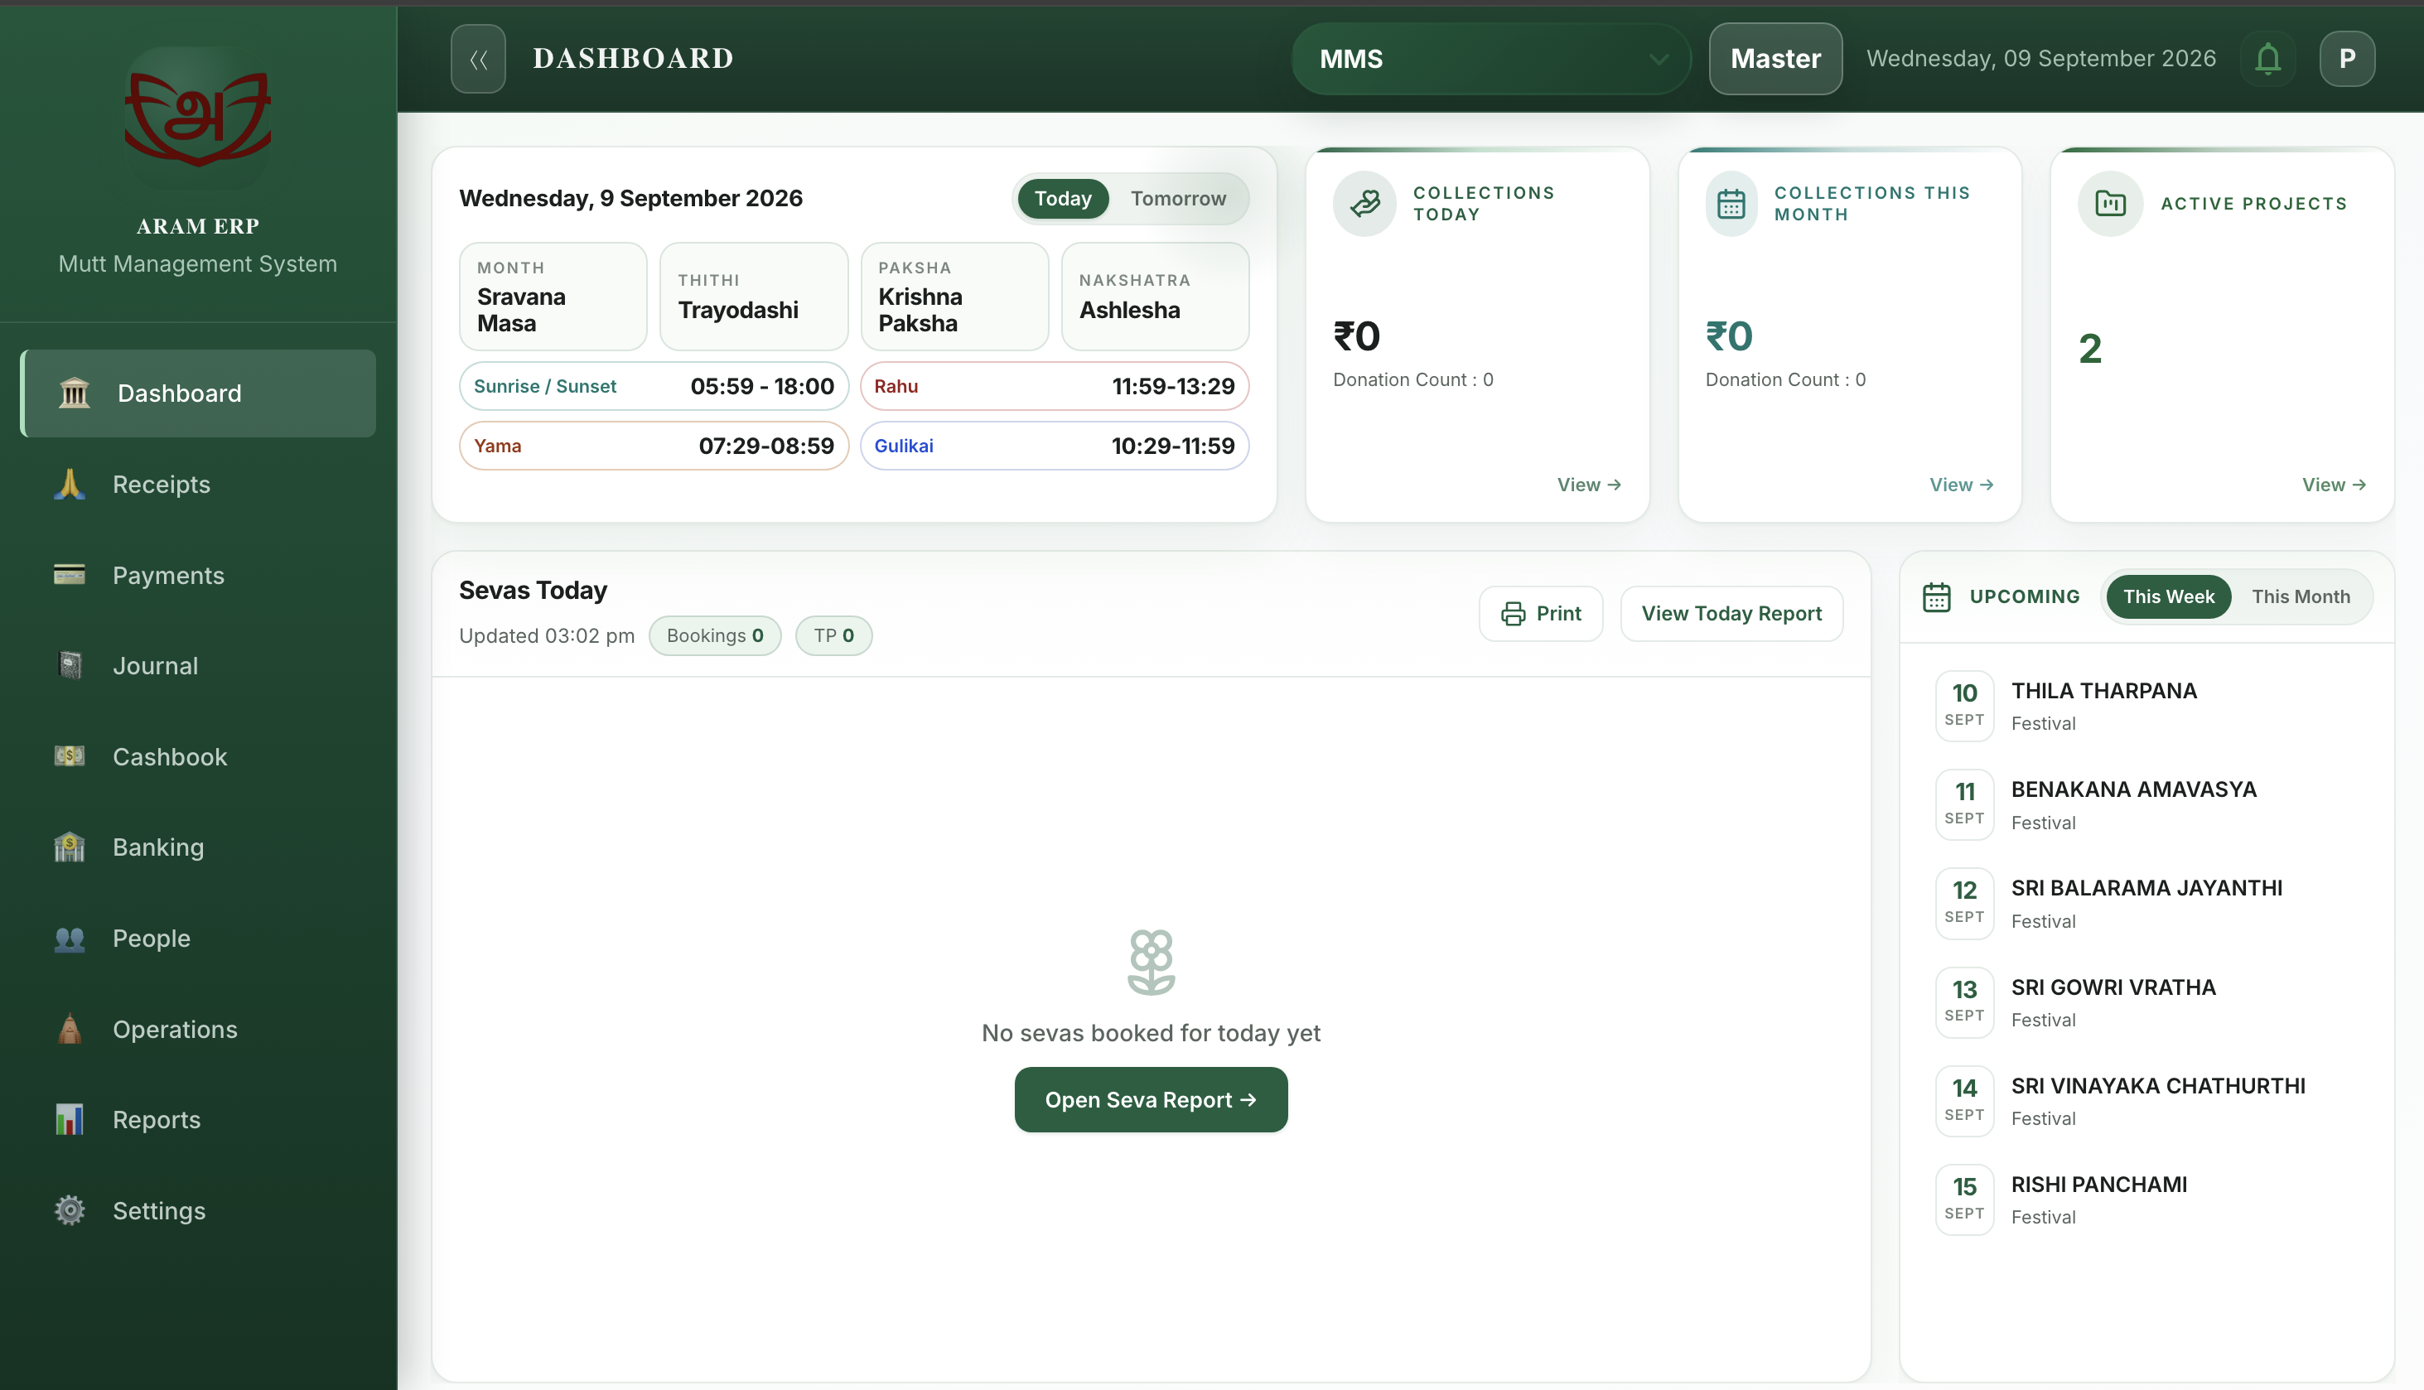Open the Receipts menu item
Screen dimensions: 2424x1390
click(x=198, y=484)
